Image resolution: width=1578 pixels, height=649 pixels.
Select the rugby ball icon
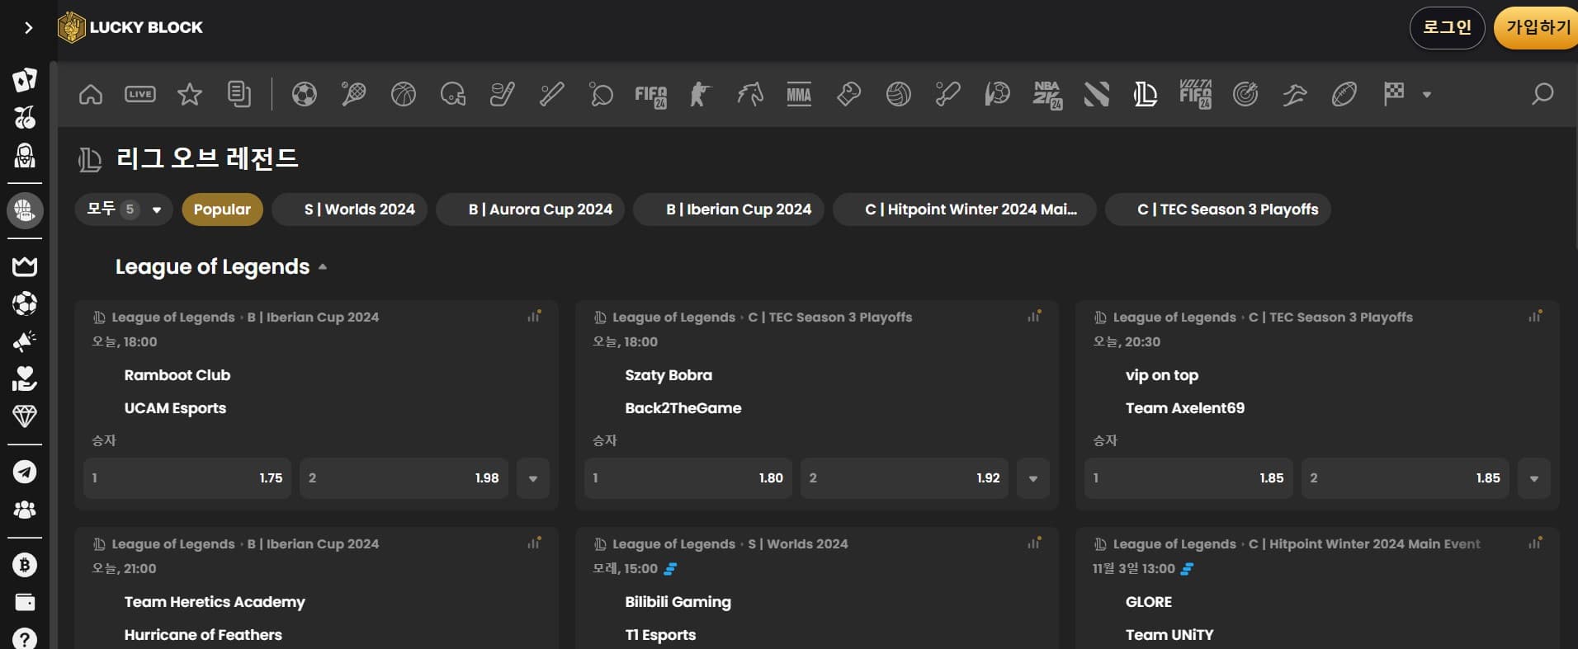1344,94
